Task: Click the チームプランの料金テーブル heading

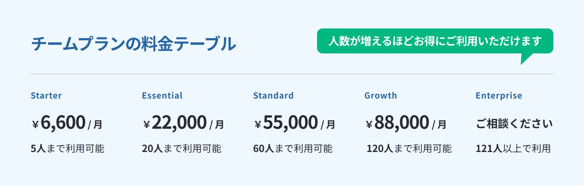Action: 133,44
